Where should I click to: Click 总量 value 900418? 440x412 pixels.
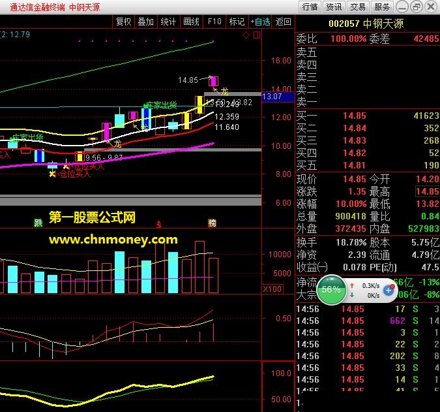pos(351,216)
